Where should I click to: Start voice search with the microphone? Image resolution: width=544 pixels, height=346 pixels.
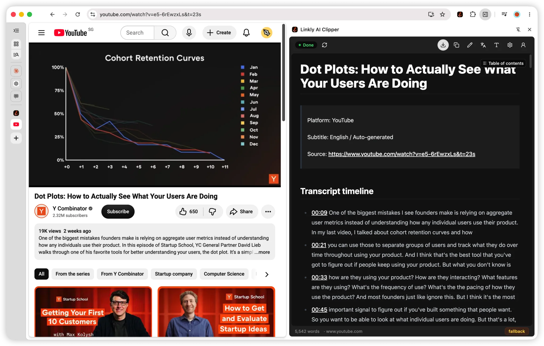(x=189, y=33)
